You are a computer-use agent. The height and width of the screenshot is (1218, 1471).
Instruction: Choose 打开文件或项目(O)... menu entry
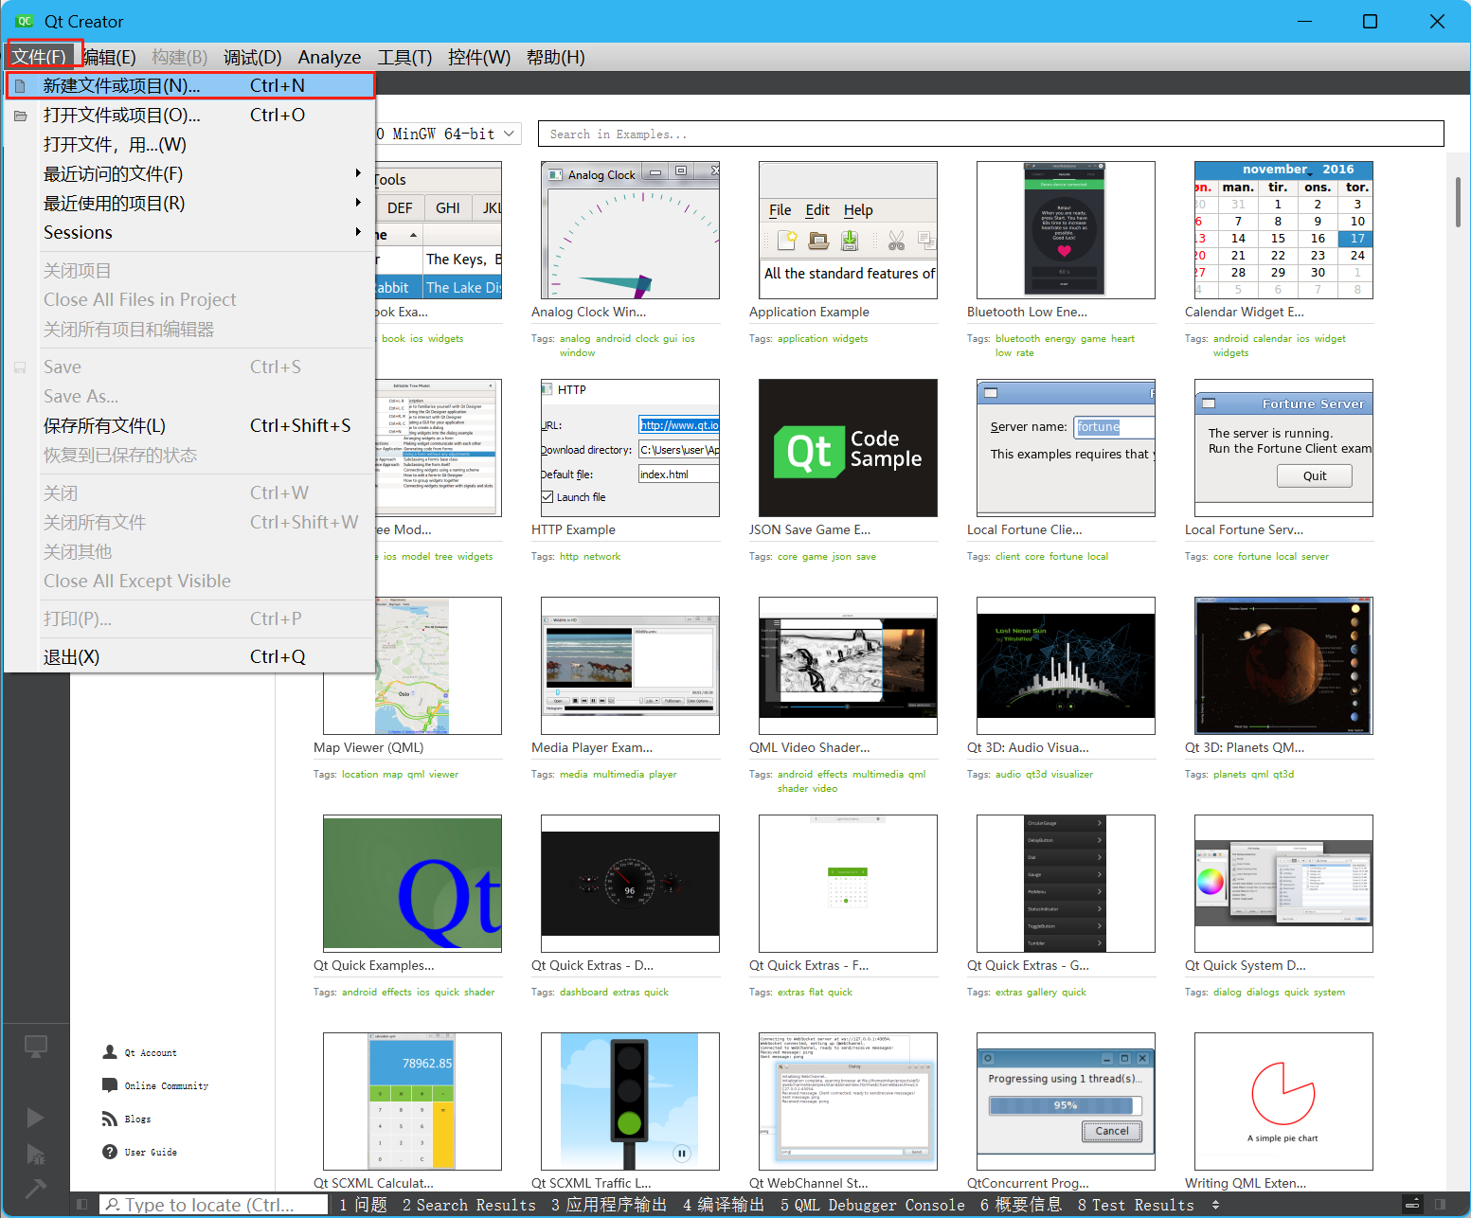(x=189, y=115)
